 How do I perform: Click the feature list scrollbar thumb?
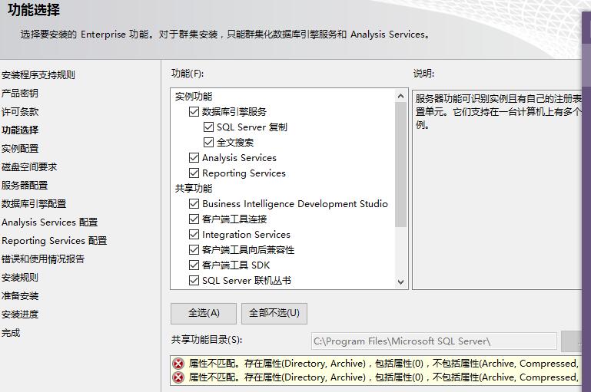click(400, 164)
